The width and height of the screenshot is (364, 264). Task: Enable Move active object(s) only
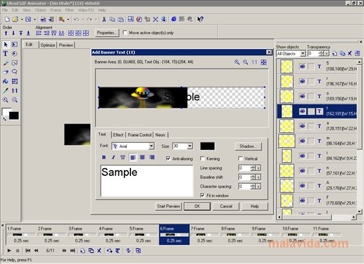pyautogui.click(x=124, y=32)
